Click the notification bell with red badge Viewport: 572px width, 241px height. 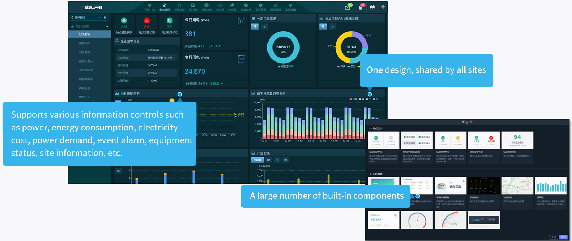360,7
